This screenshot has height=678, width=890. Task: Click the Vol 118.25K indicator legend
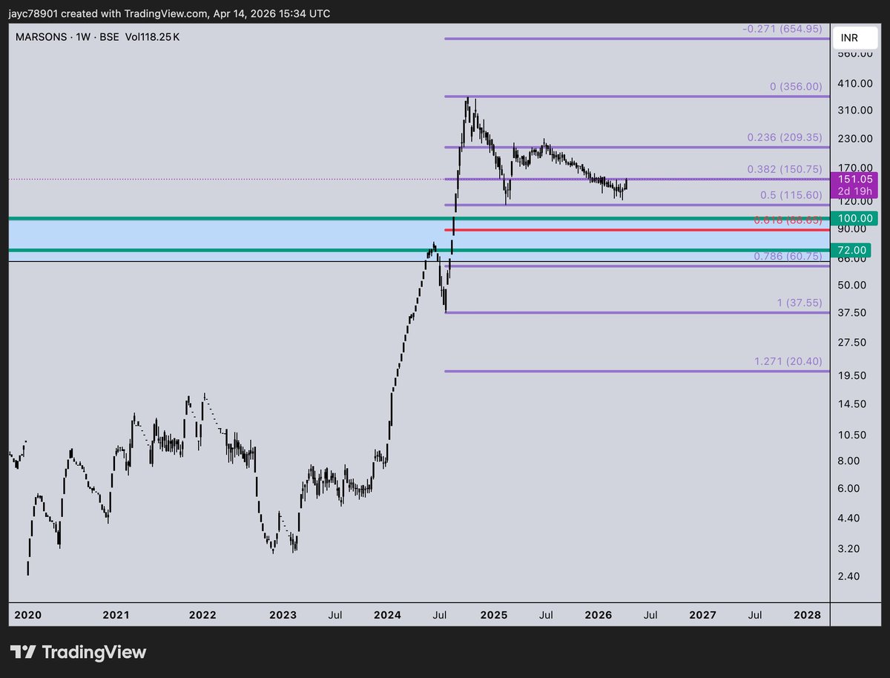click(154, 36)
